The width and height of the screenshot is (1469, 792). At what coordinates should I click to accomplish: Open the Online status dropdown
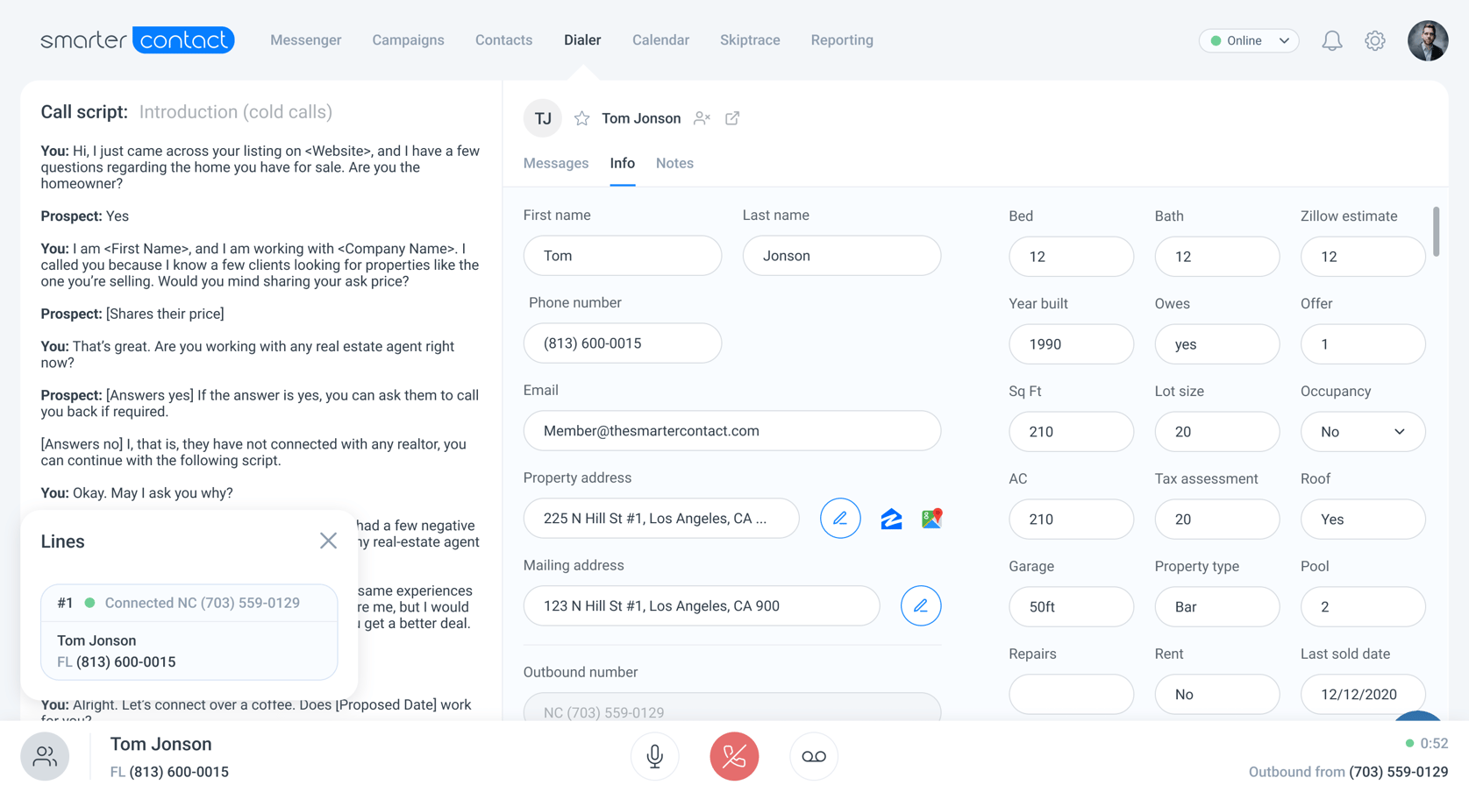pos(1248,40)
